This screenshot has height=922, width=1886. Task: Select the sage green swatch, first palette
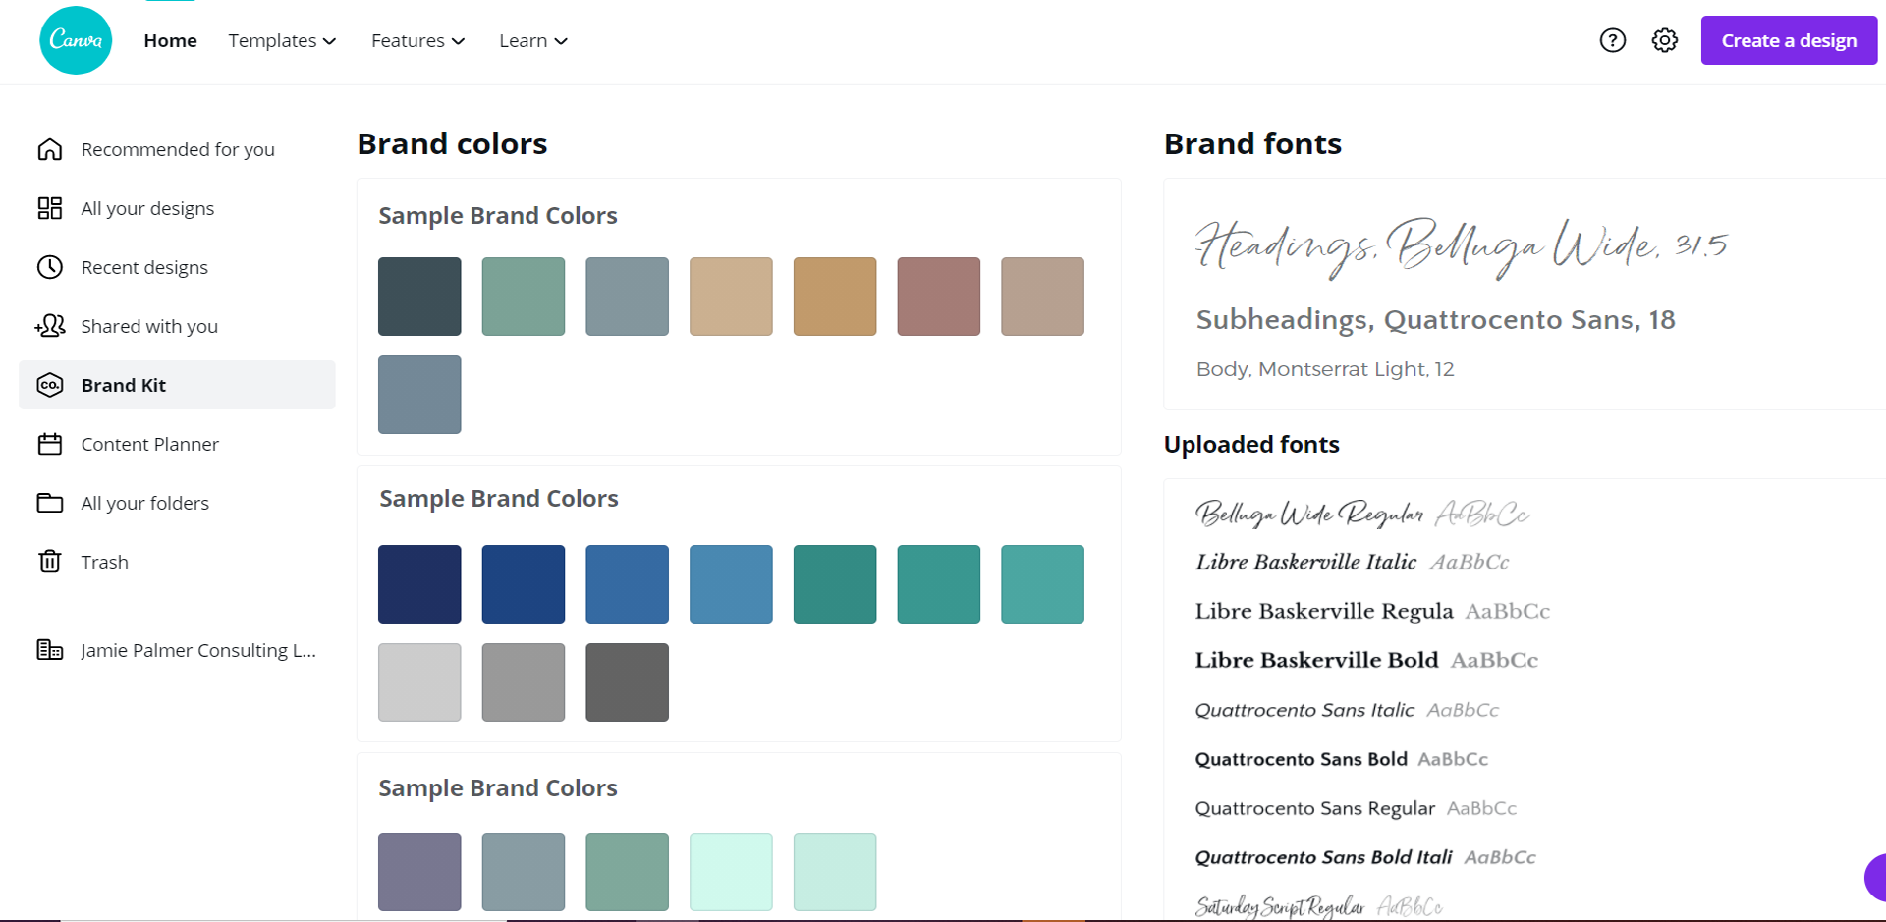(524, 297)
